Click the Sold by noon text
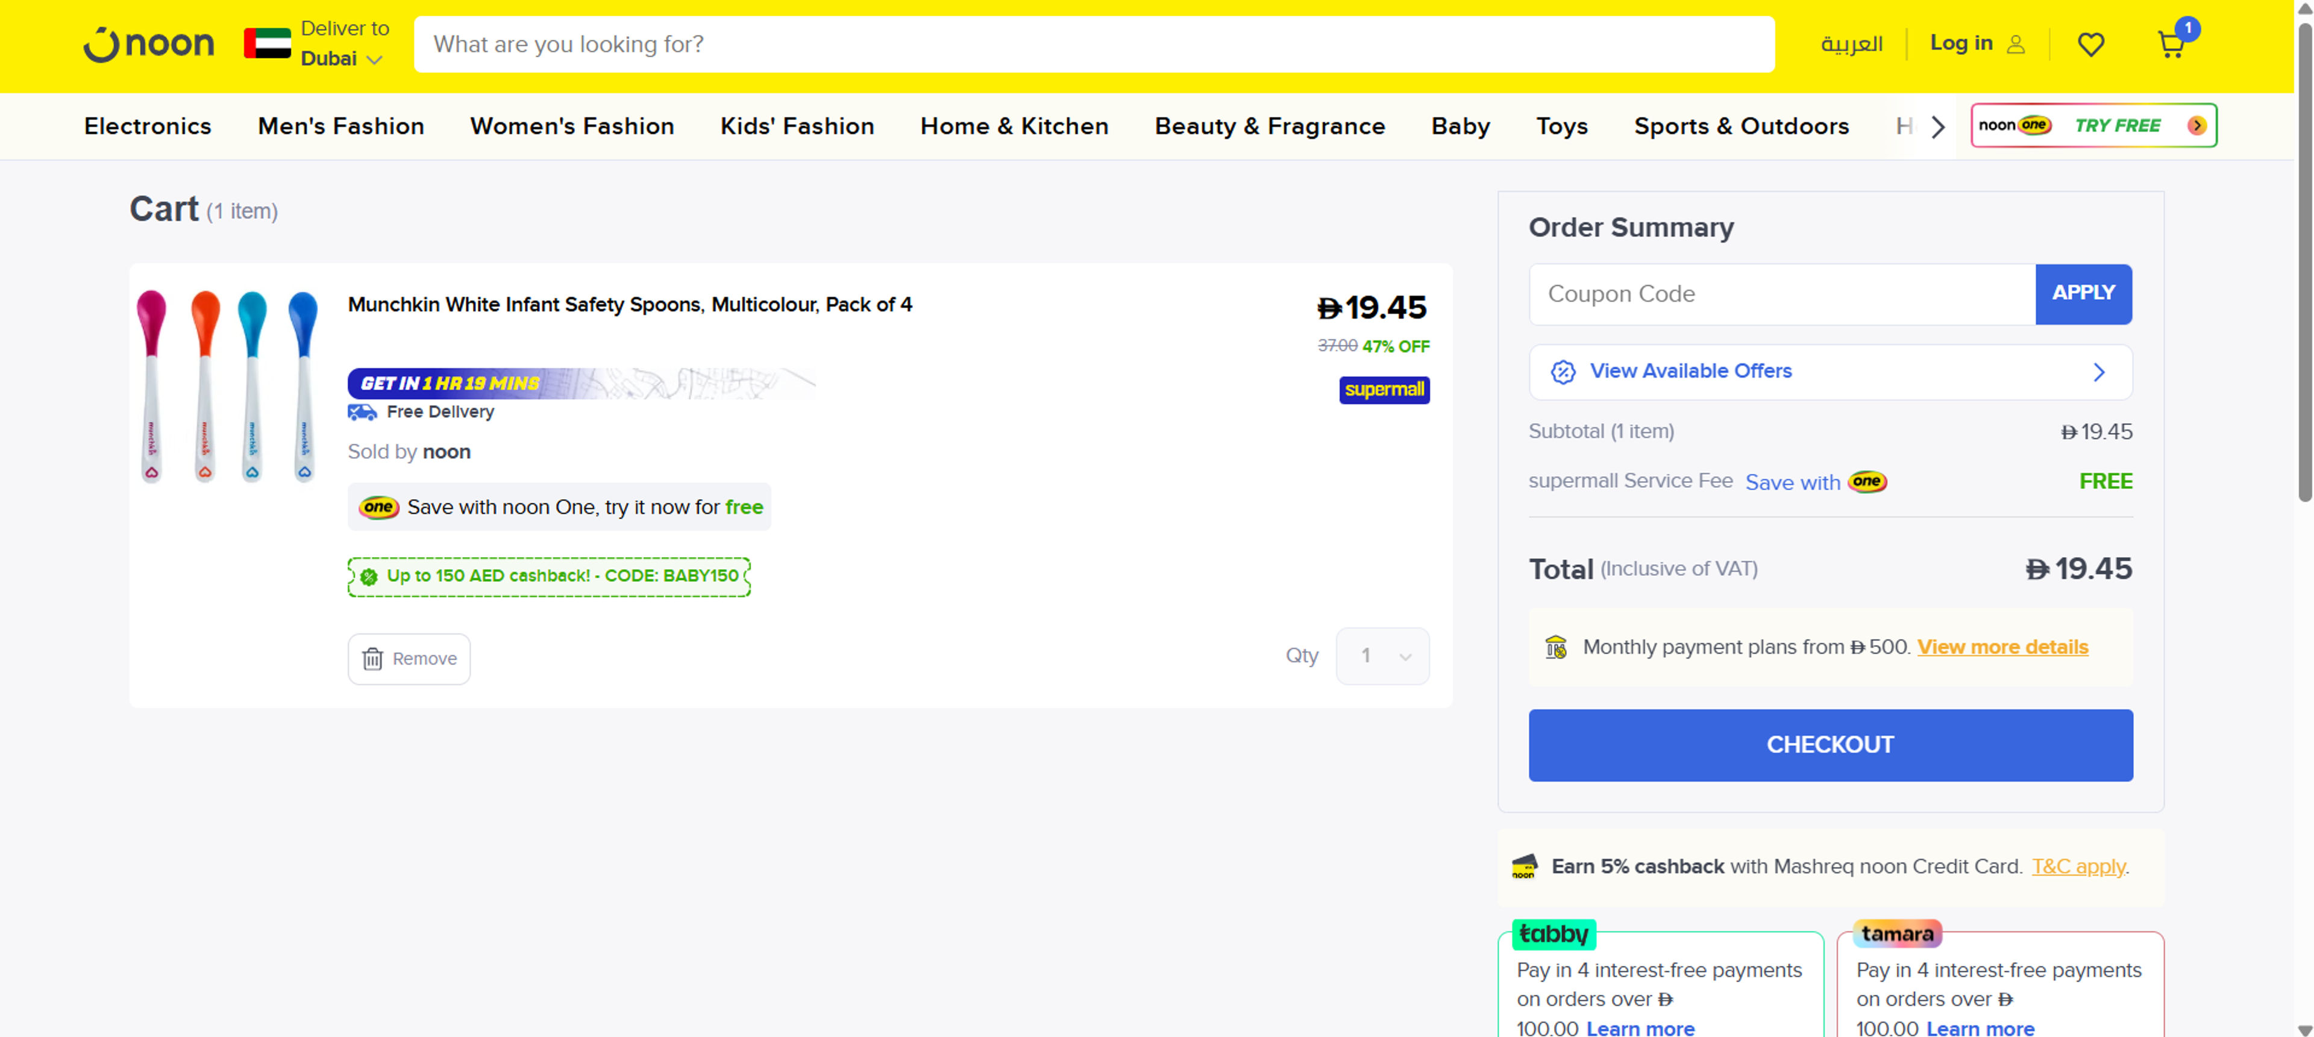This screenshot has height=1037, width=2314. coord(409,452)
